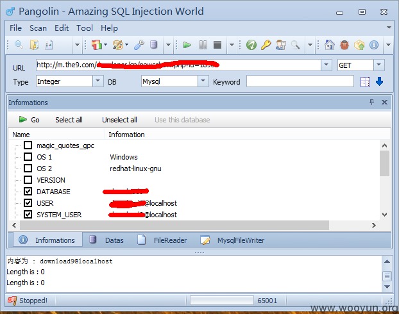Click the status bar progress bar
The image size is (399, 314).
222,301
